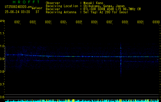Select location text Shibukawa, Gunma, Japan
The height and width of the screenshot is (102, 161).
[x=104, y=6]
